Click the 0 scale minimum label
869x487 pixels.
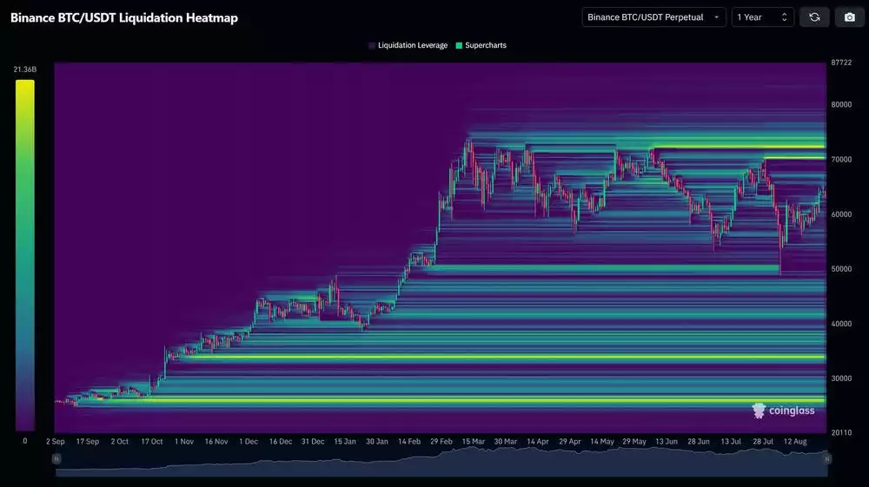25,441
